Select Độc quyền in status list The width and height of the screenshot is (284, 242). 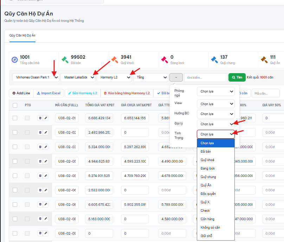tap(216, 194)
